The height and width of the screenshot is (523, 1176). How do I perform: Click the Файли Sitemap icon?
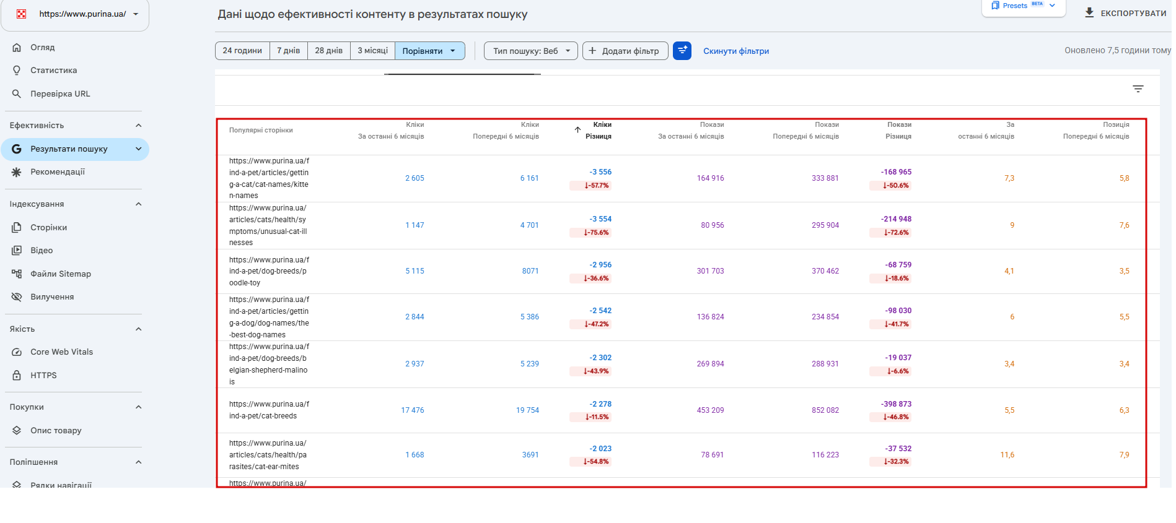(17, 274)
